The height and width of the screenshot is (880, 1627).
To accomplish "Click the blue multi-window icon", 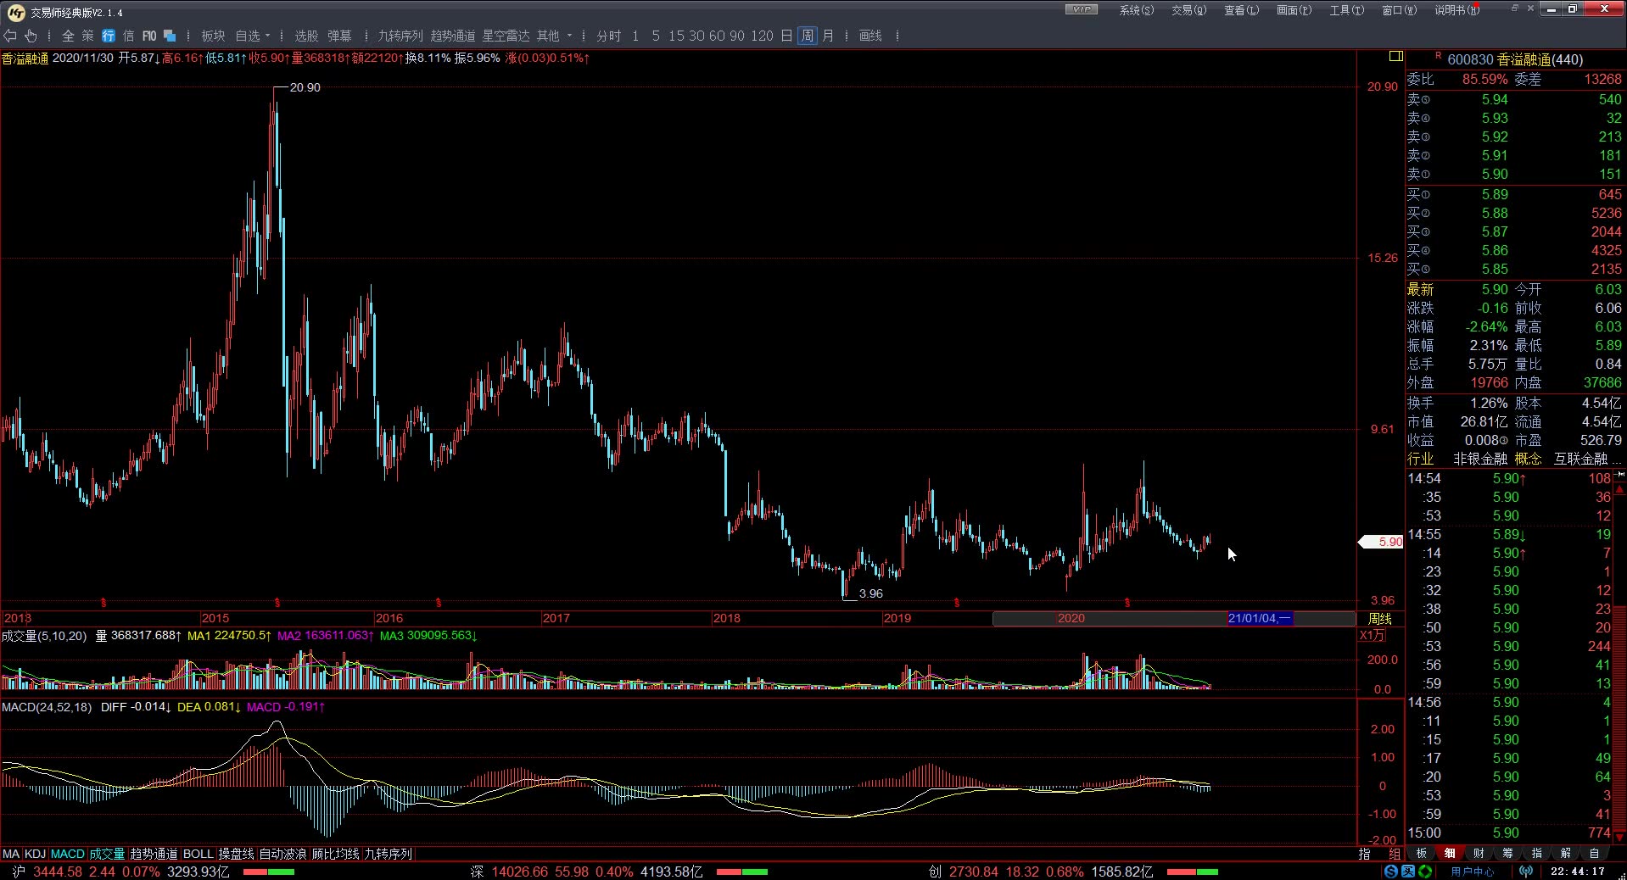I will [x=170, y=36].
